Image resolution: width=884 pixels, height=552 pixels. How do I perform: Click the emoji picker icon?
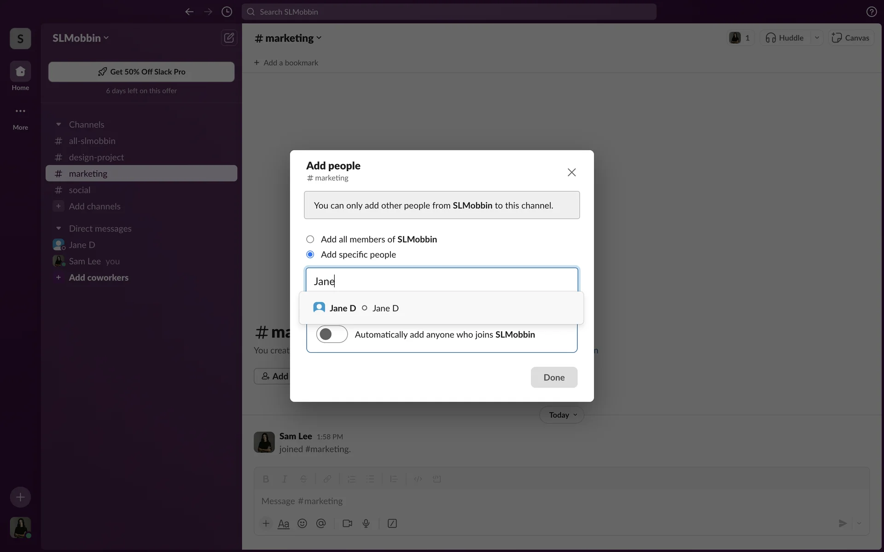pos(302,523)
